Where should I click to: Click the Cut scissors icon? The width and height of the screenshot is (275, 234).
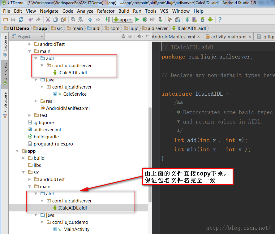(48, 19)
